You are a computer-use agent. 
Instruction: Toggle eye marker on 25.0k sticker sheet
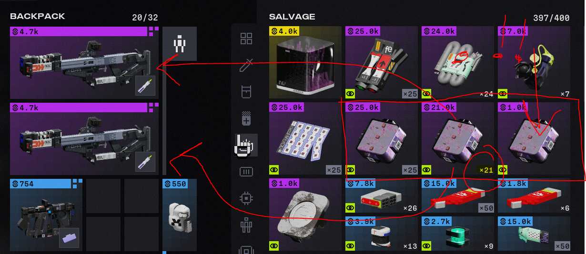[x=274, y=169]
